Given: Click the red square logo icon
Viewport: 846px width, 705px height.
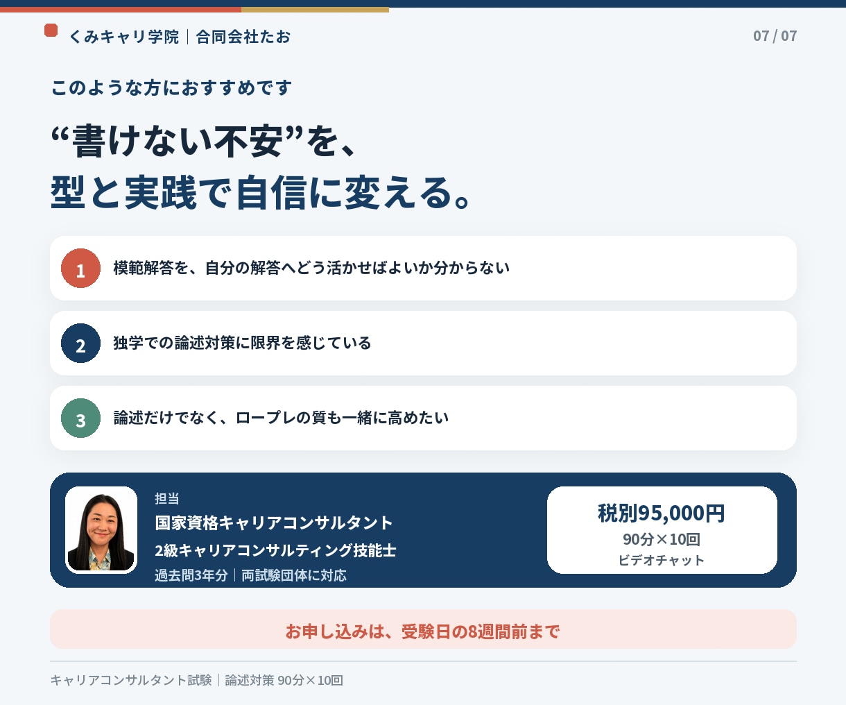Looking at the screenshot, I should click(x=51, y=30).
